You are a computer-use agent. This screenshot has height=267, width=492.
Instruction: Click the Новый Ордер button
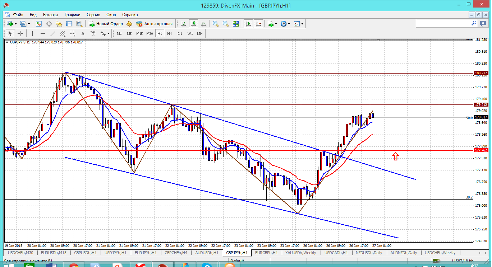click(x=106, y=24)
